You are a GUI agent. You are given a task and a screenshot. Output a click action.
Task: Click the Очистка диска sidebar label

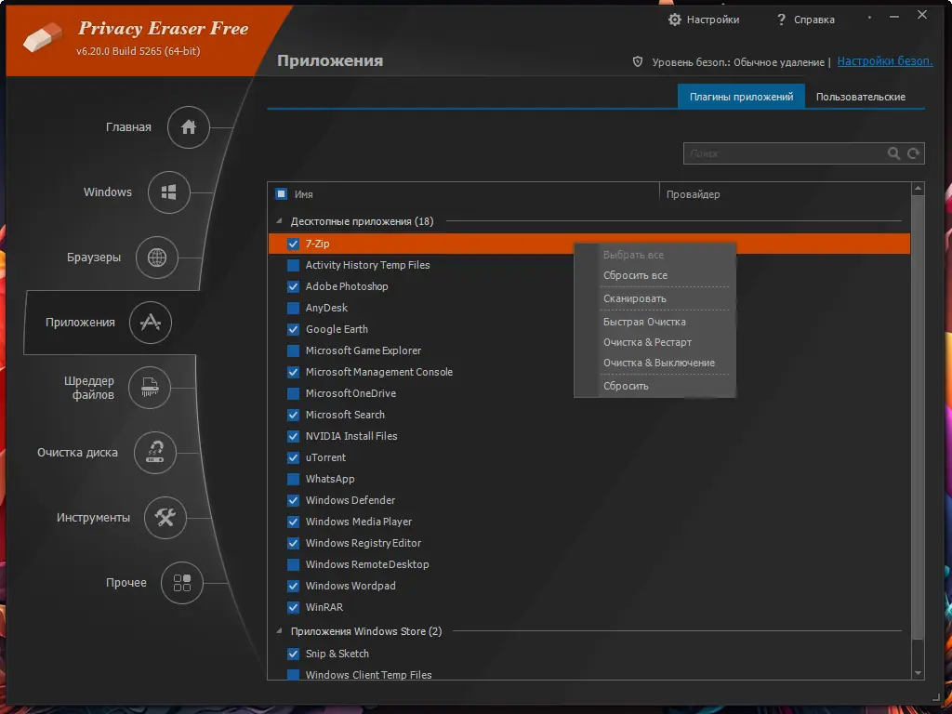click(x=77, y=453)
